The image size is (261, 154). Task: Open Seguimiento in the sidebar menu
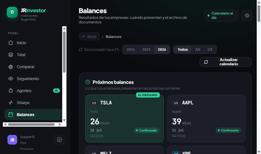pyautogui.click(x=33, y=79)
